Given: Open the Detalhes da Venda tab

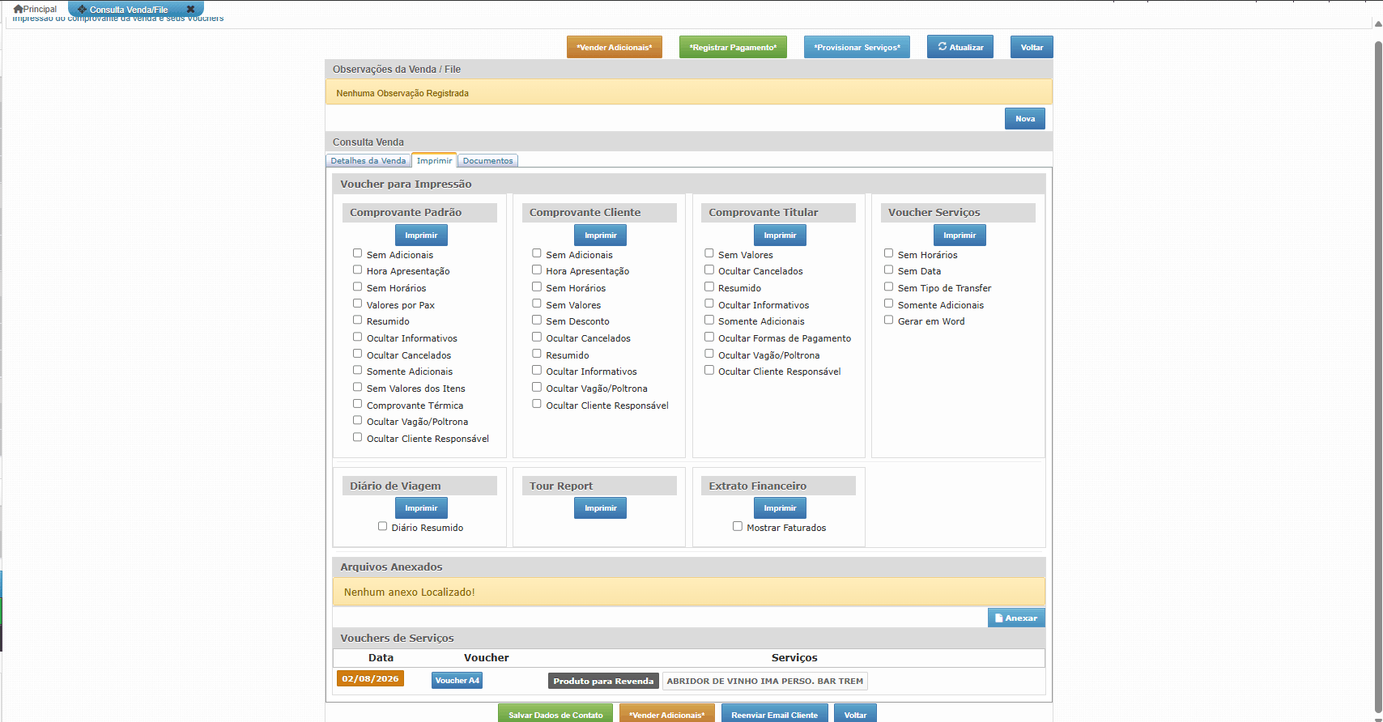Looking at the screenshot, I should [x=368, y=160].
